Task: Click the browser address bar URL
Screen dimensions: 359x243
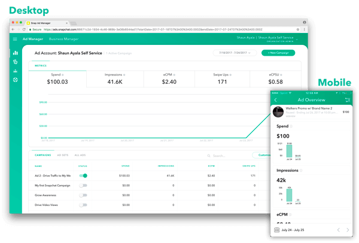Action: pyautogui.click(x=153, y=29)
